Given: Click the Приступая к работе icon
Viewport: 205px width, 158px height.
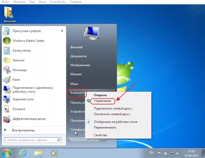Looking at the screenshot, I should (6, 31).
